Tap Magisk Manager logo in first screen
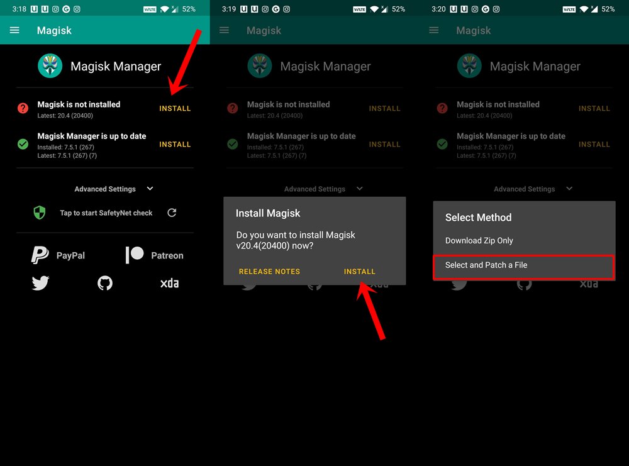Screen dimensions: 629x466 click(x=50, y=66)
